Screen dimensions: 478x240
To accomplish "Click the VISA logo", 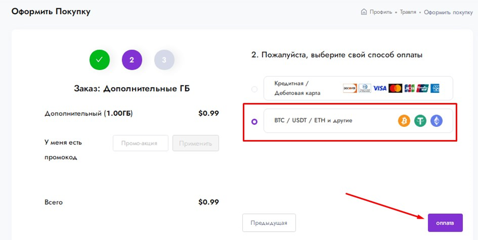I will pos(380,89).
